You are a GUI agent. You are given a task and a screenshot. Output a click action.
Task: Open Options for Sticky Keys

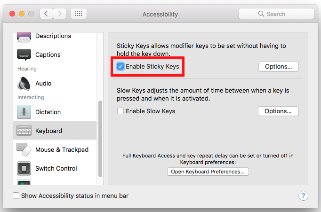tap(279, 66)
